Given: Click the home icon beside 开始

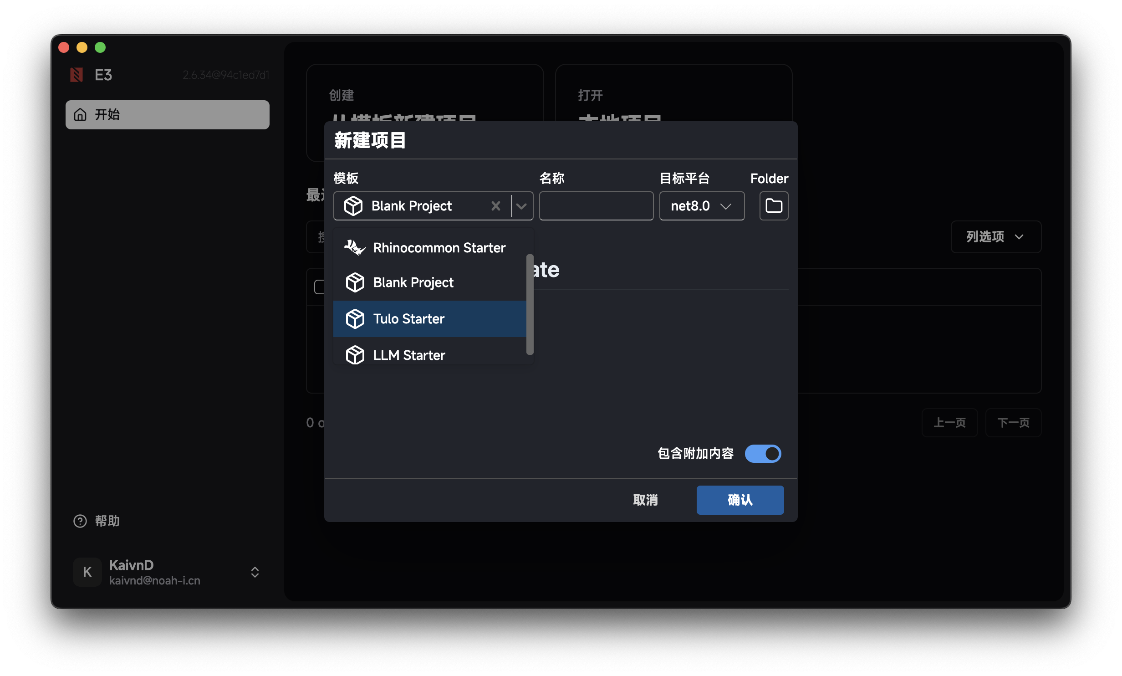Looking at the screenshot, I should 81,114.
